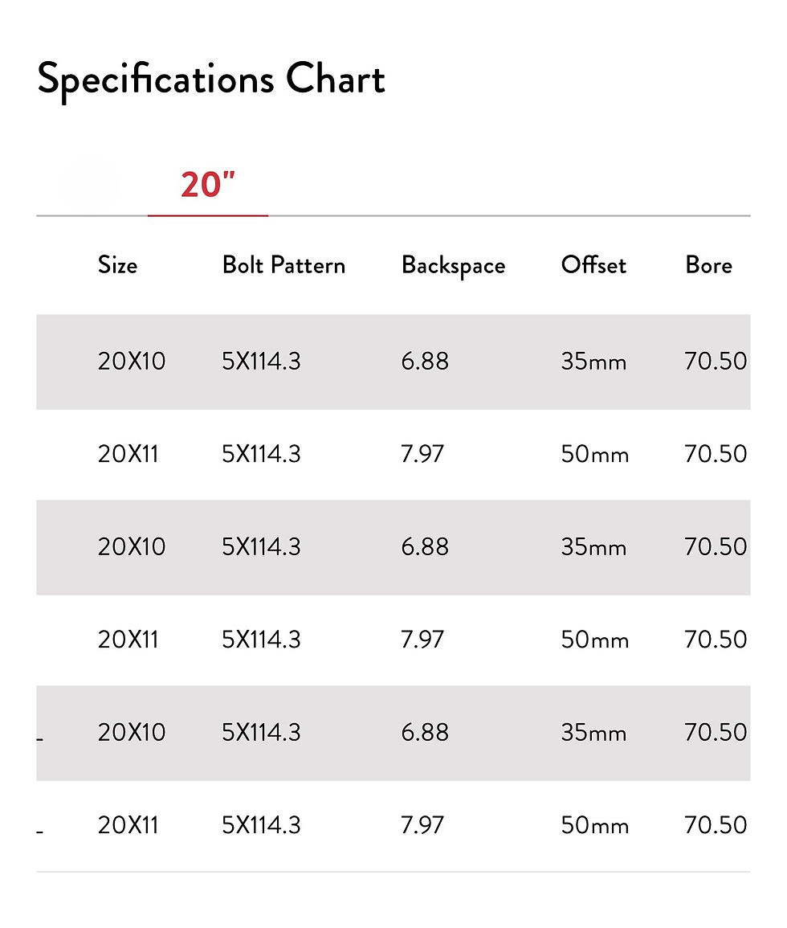Select the fourth row's 20X11 size cell
Screen dimensions: 787x928
point(128,640)
